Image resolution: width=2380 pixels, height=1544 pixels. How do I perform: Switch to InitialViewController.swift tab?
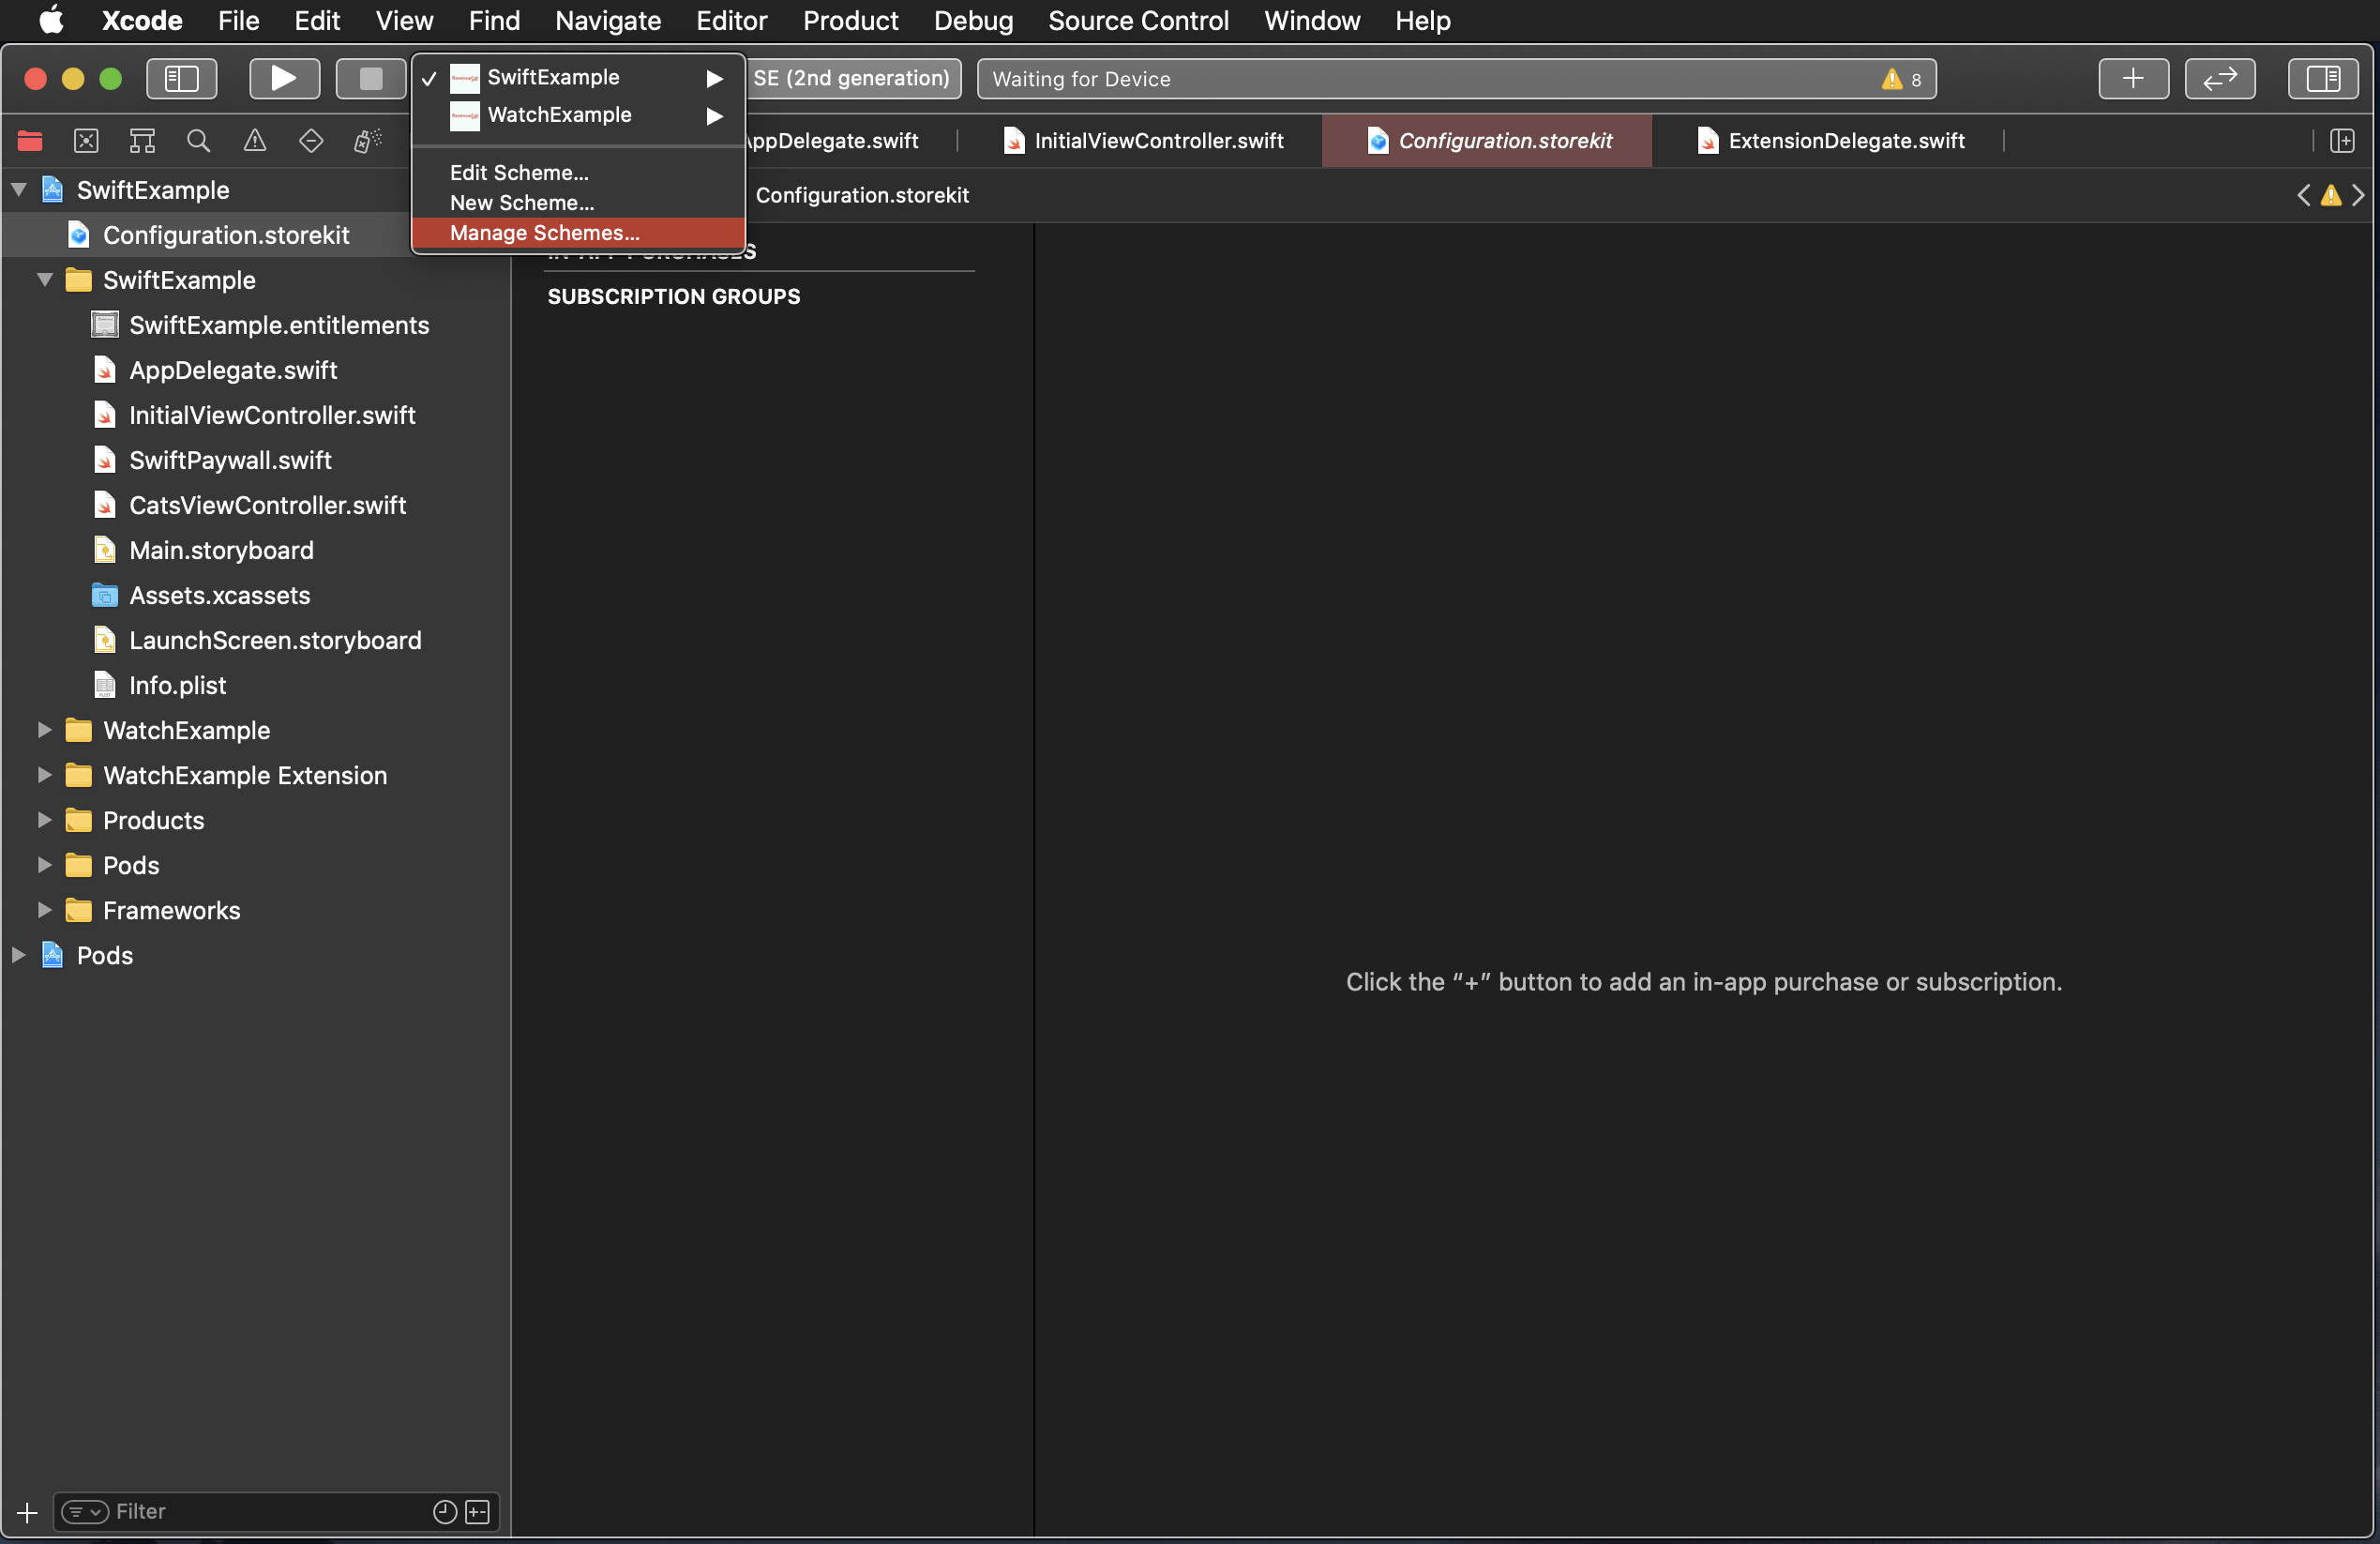click(x=1158, y=141)
